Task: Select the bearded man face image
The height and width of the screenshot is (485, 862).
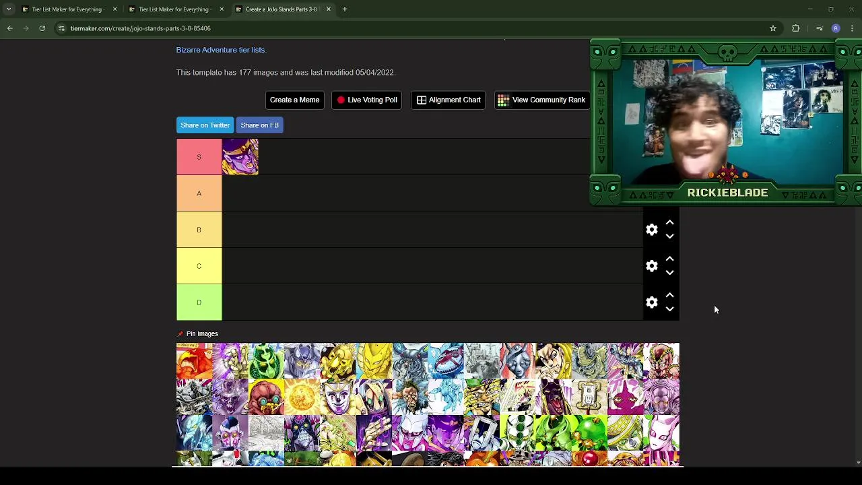Action: coord(409,397)
